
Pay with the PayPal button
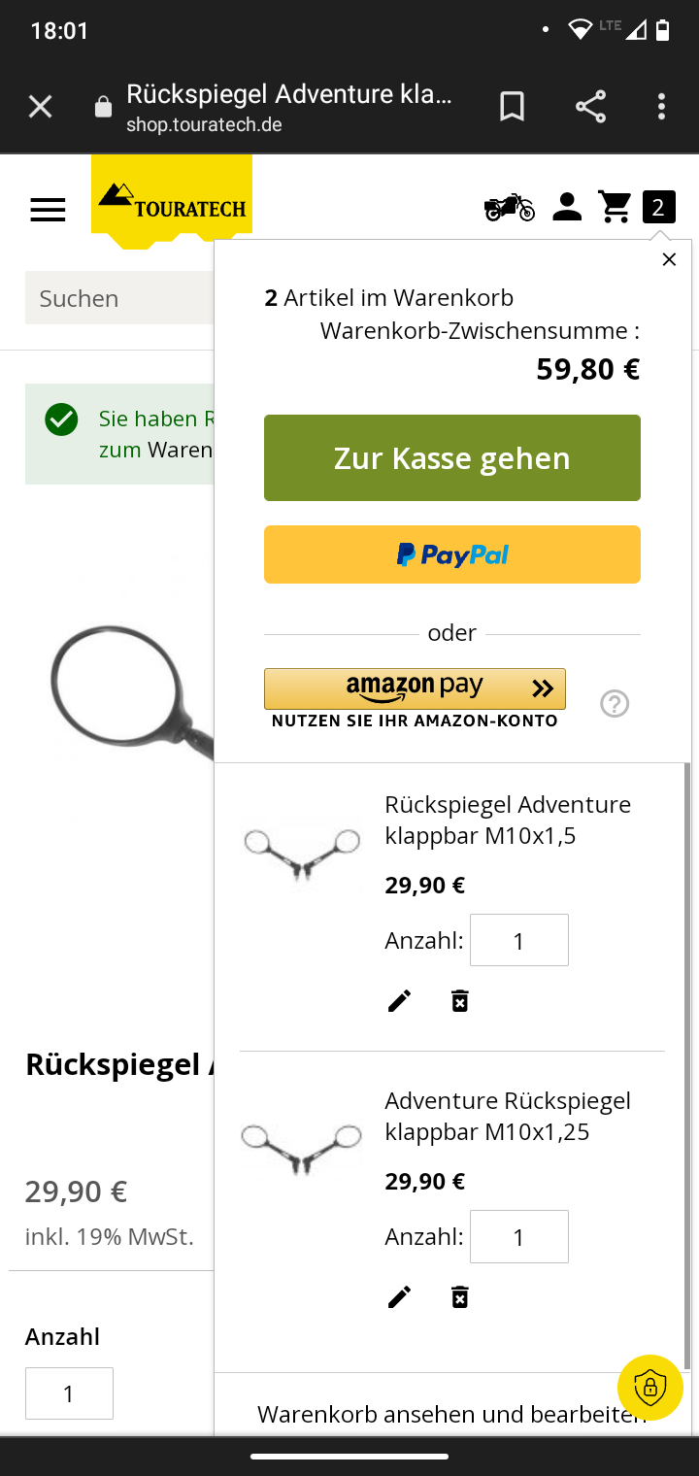point(452,554)
